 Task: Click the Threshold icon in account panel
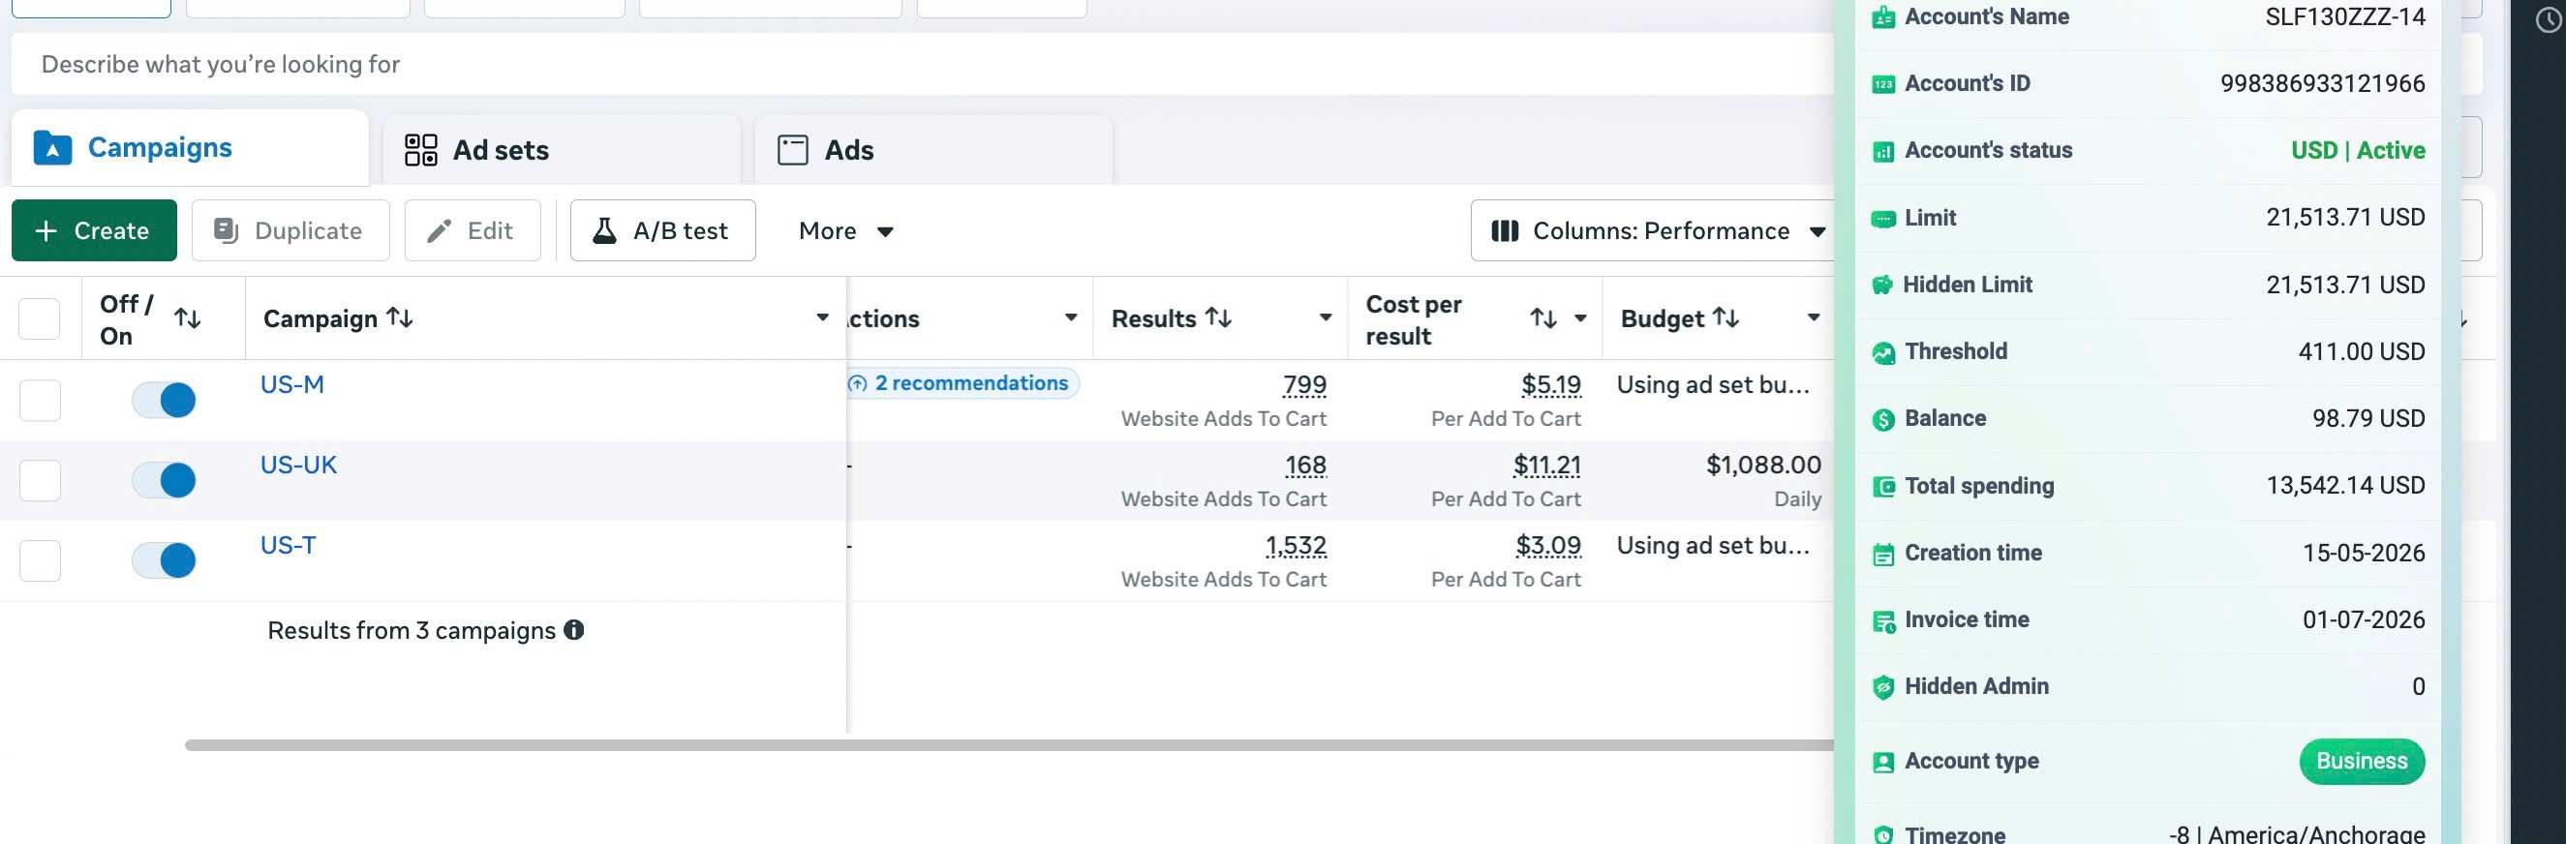point(1882,352)
